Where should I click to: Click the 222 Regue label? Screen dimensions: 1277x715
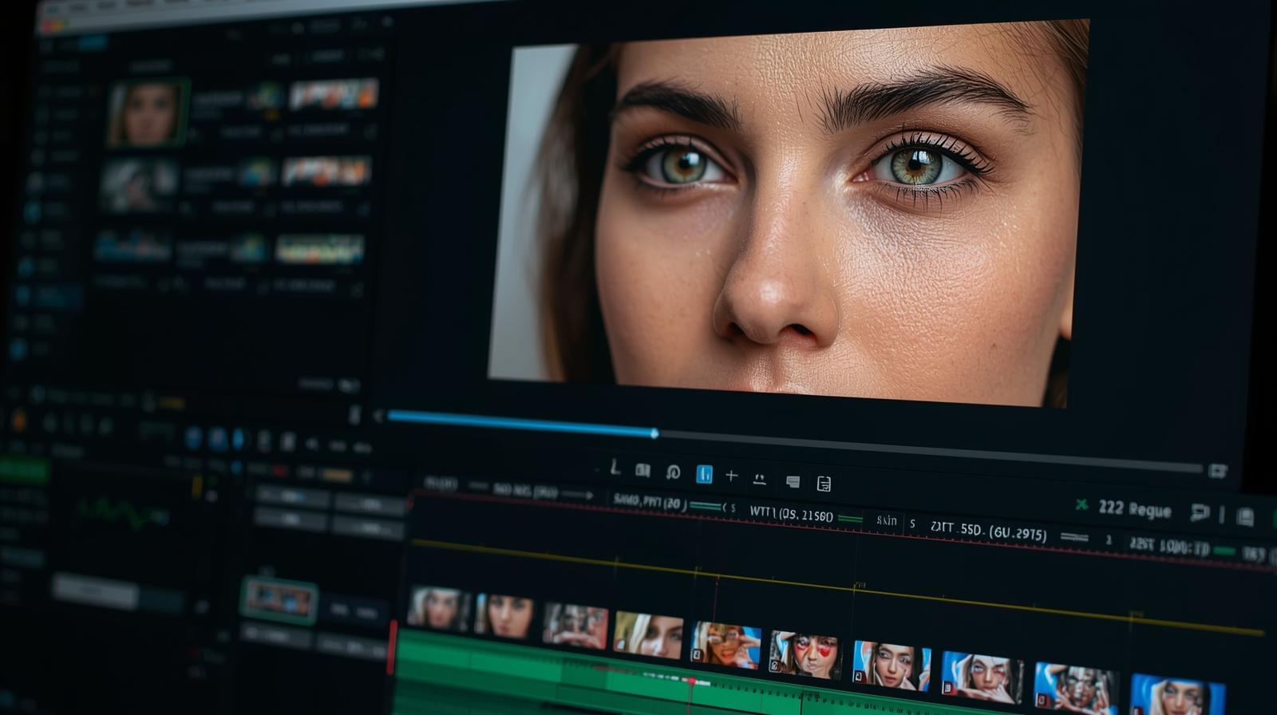click(x=1134, y=508)
